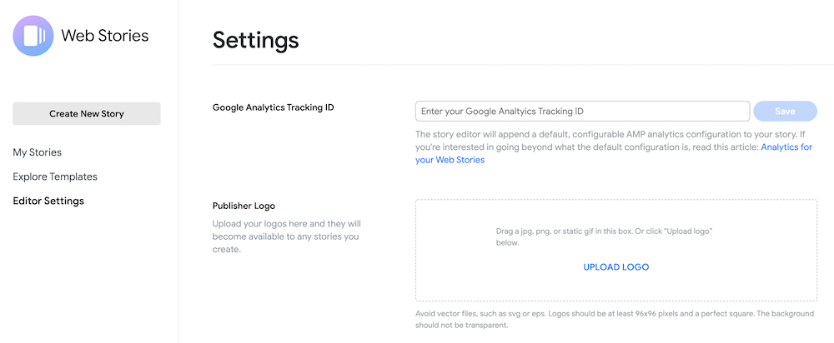Viewport: 834px width, 343px height.
Task: Click the Settings page heading
Action: click(x=256, y=39)
